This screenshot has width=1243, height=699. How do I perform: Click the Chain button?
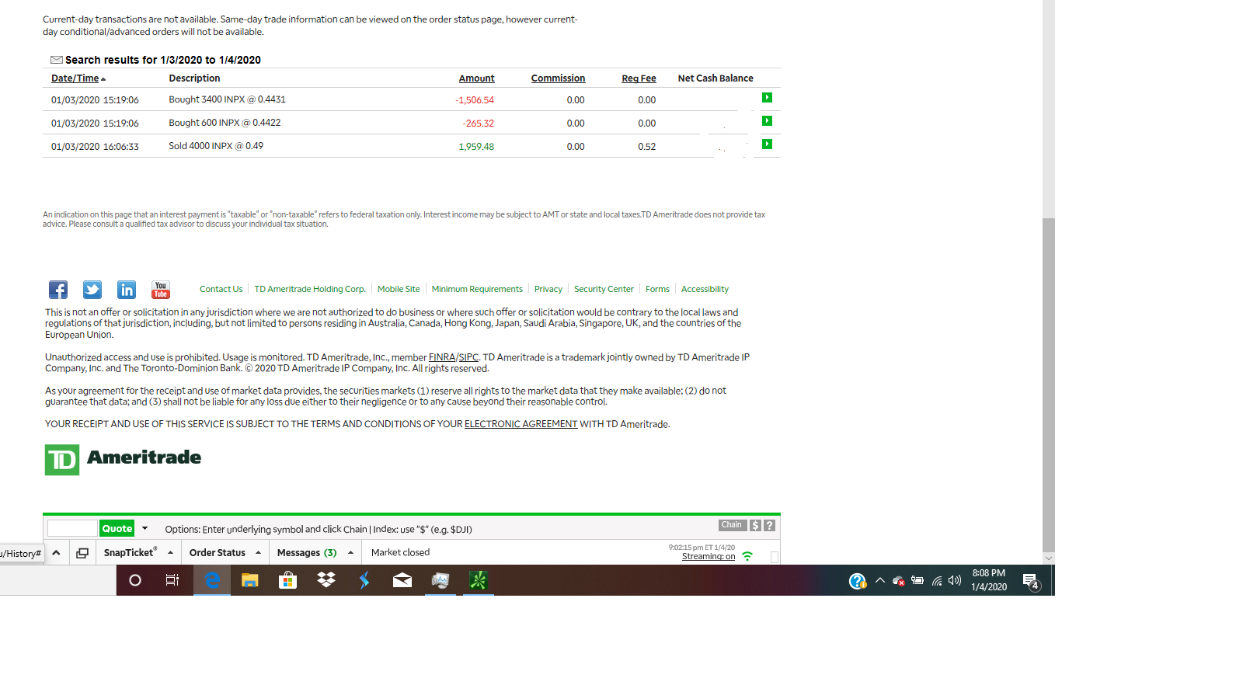coord(732,525)
